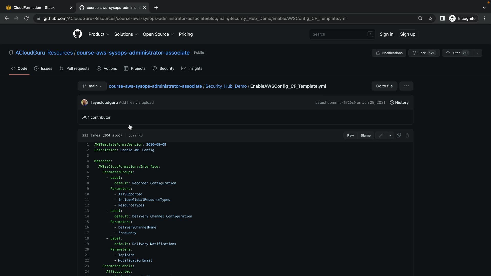Click fayecloudguru avatar image

[x=84, y=102]
